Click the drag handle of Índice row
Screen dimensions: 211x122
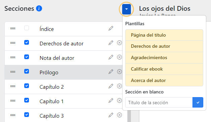pyautogui.click(x=13, y=29)
